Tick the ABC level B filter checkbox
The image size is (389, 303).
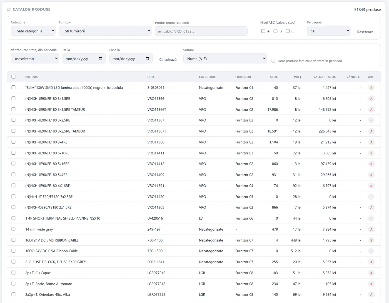tap(275, 31)
